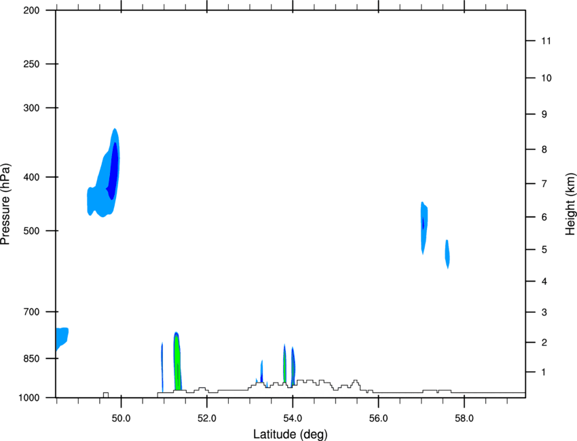Click the small blue patch near 57.6 degrees
Image resolution: width=577 pixels, height=441 pixels.
point(447,254)
